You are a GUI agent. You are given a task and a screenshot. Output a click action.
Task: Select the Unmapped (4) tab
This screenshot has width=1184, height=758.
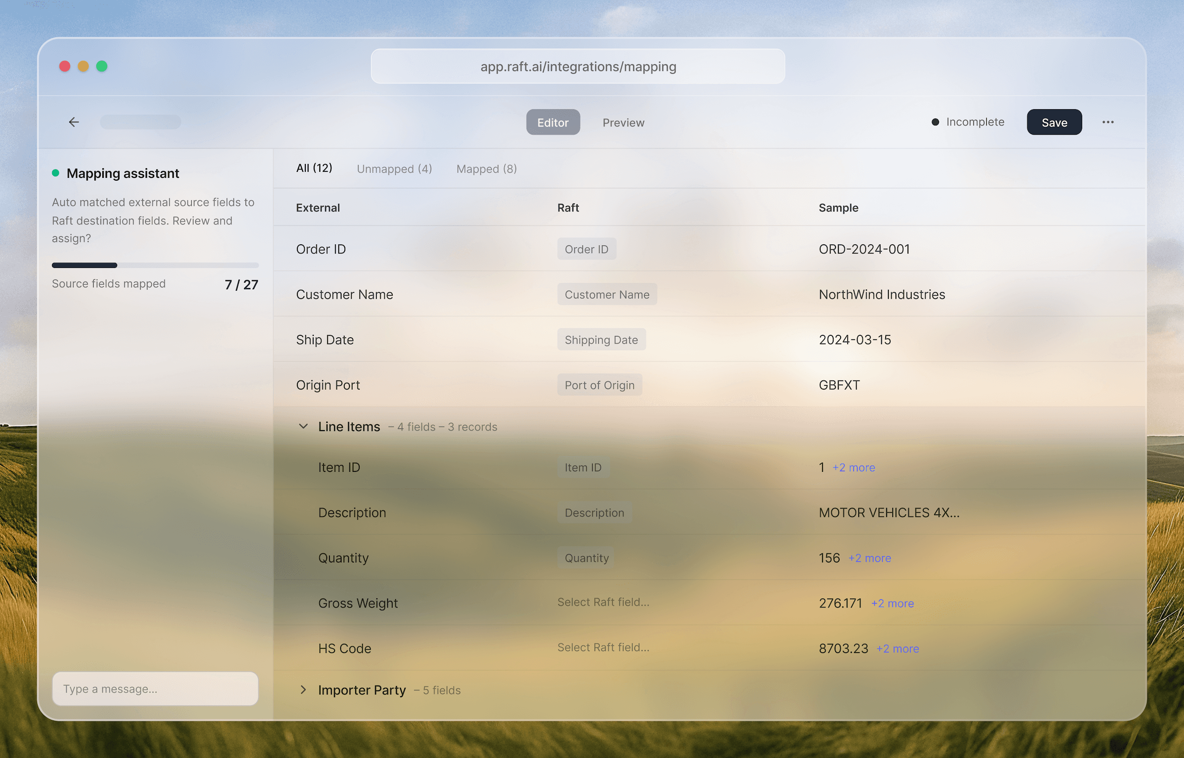(x=394, y=169)
